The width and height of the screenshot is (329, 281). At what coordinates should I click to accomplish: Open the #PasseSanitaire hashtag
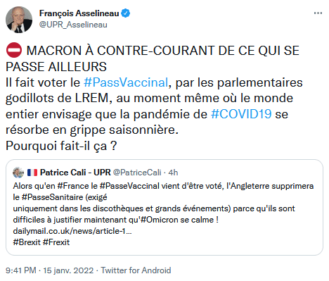pyautogui.click(x=53, y=197)
